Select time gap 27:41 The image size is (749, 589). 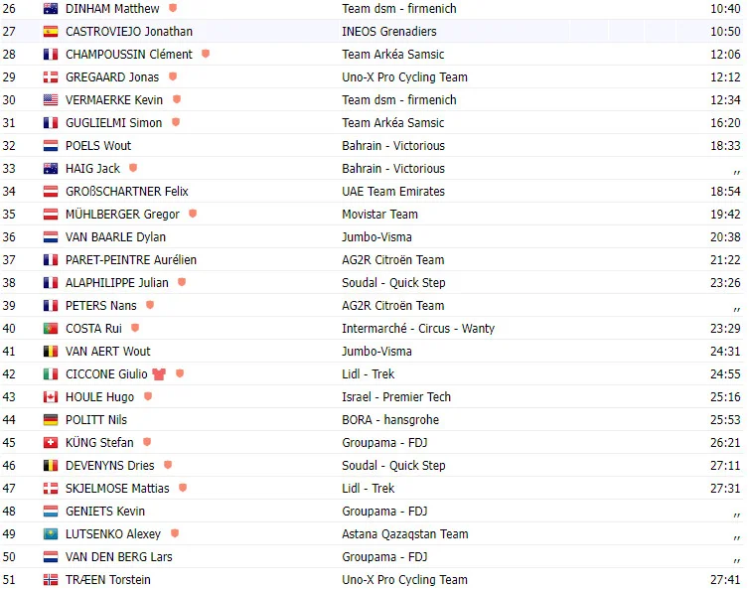[x=725, y=580]
